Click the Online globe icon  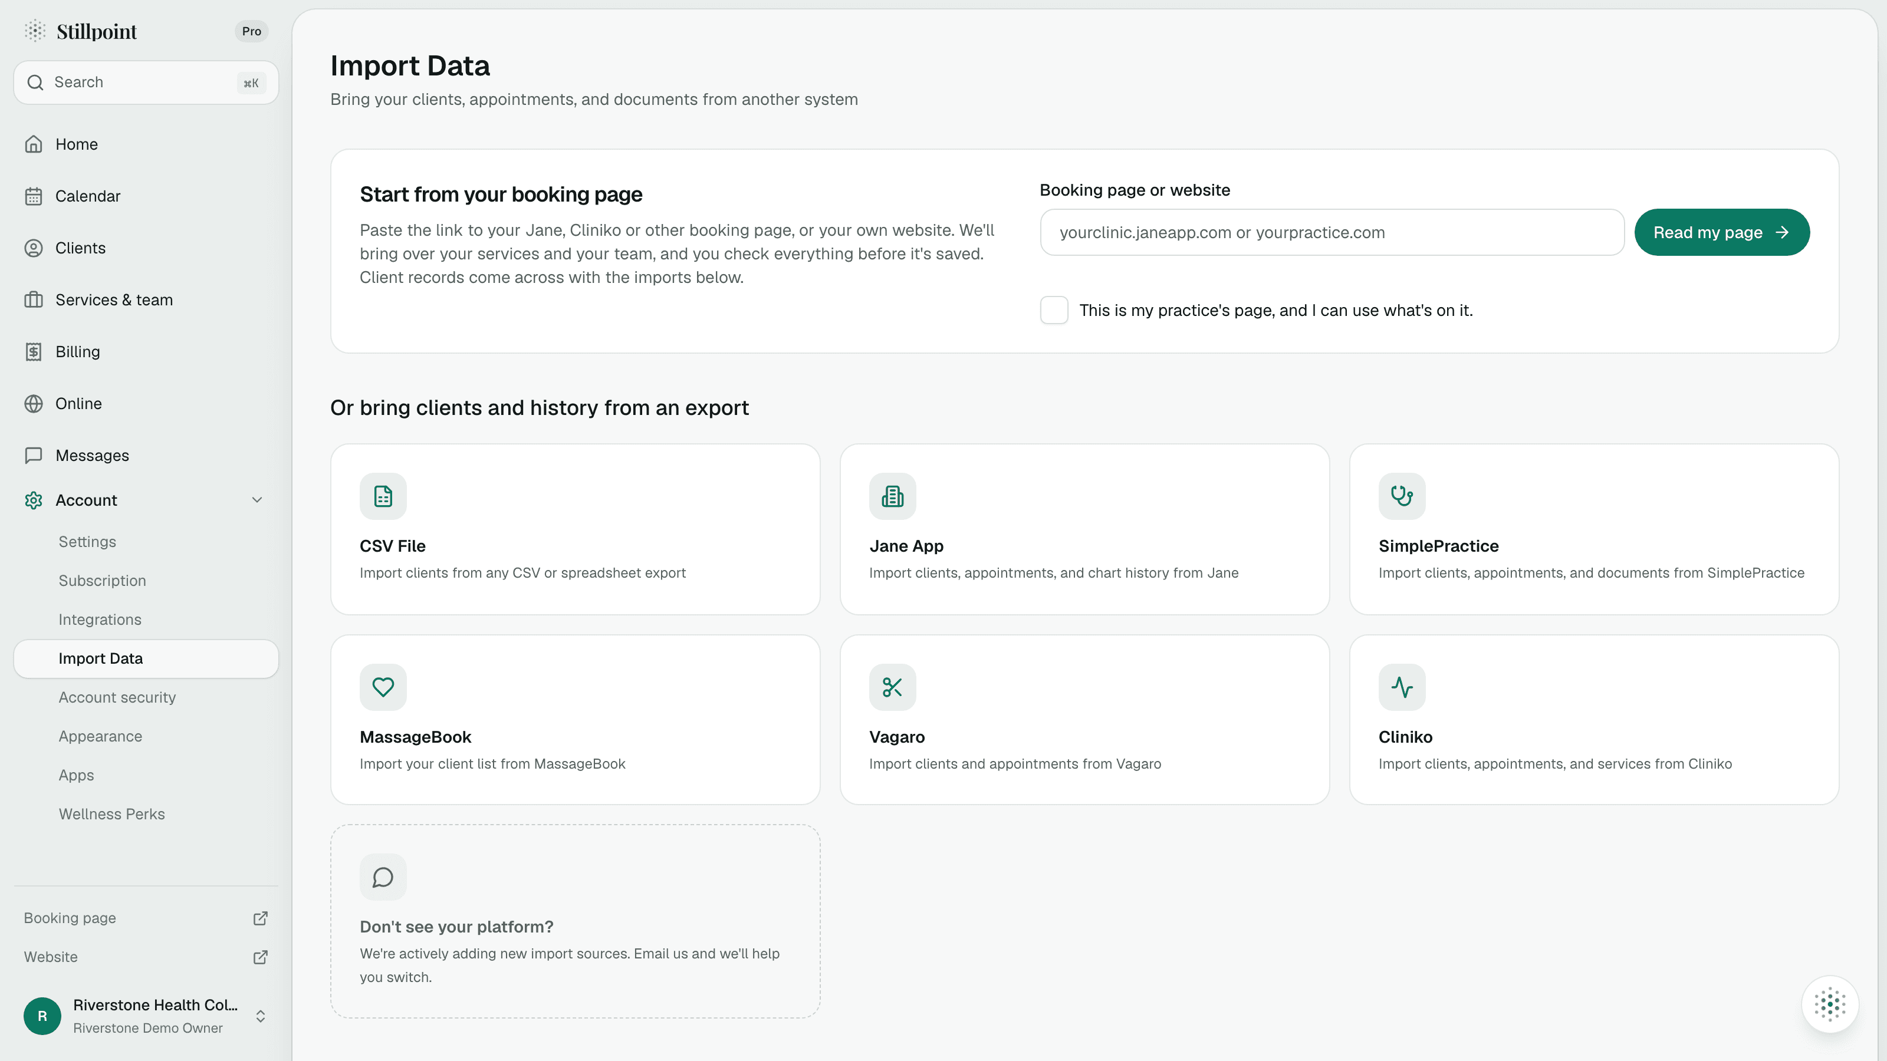click(34, 404)
